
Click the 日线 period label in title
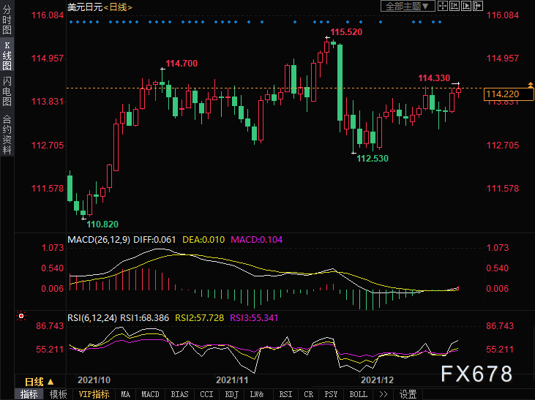(118, 7)
